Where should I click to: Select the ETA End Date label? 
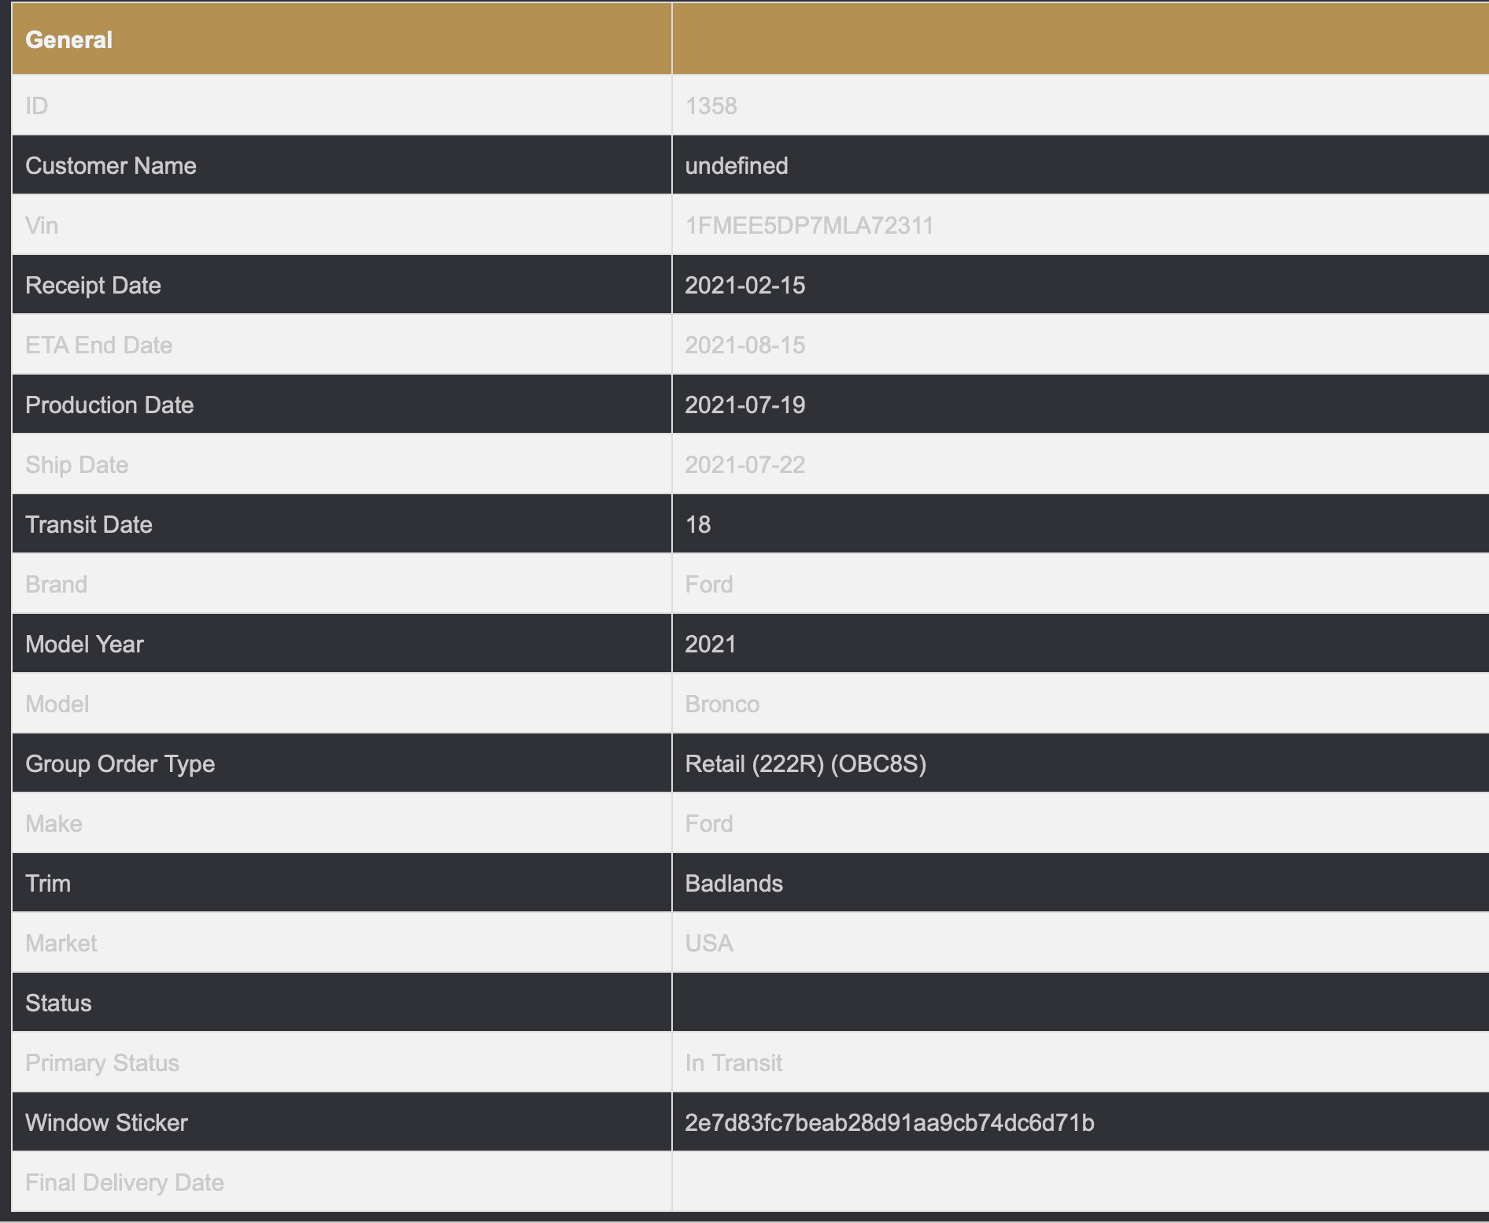(x=98, y=345)
